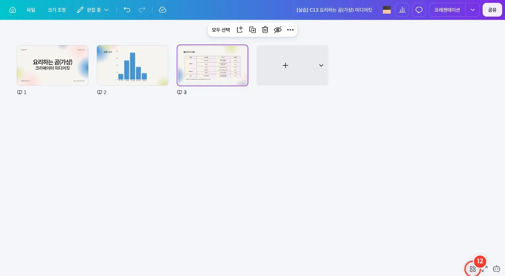
Task: Select the document title text field
Action: [334, 10]
